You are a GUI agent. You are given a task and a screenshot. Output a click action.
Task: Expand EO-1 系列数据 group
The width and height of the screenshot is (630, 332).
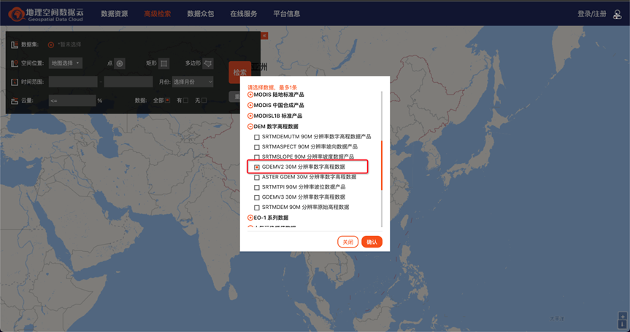tap(250, 218)
